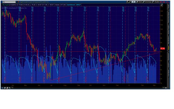Viewport: 174px width, 109px height.
Task: Open the chart settings wrench icon
Action: coord(130,2)
